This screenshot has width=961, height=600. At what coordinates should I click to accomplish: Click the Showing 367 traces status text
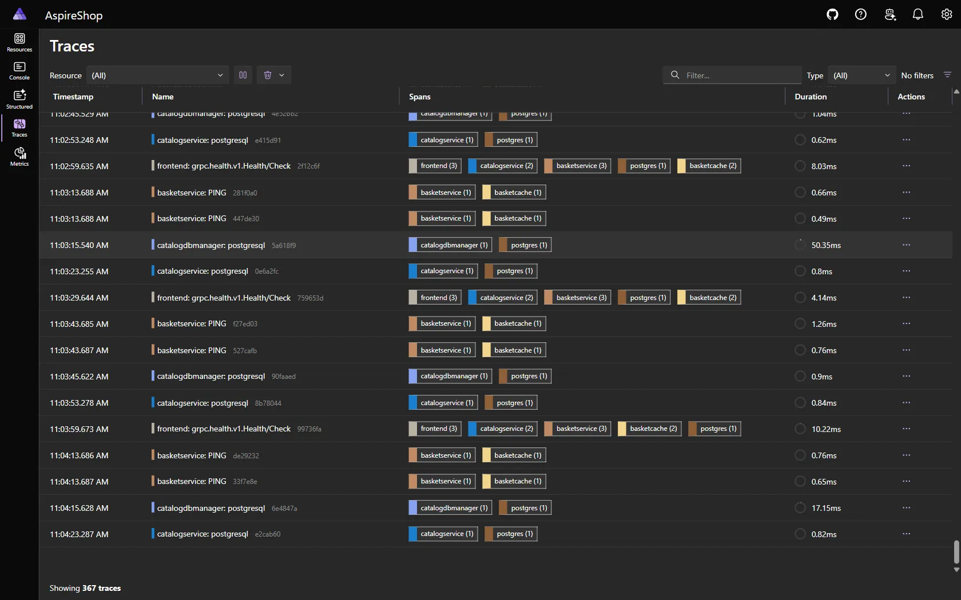[x=85, y=588]
